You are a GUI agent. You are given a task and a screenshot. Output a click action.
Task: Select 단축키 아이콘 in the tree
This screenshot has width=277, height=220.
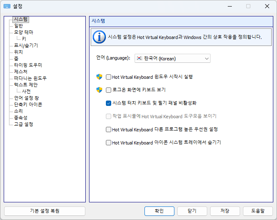click(x=28, y=104)
